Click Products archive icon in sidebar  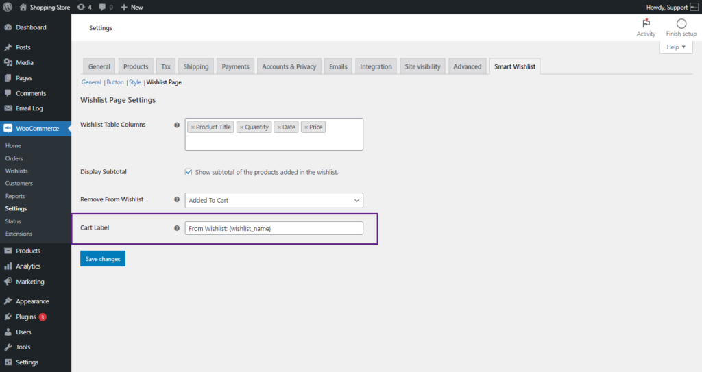pos(8,251)
